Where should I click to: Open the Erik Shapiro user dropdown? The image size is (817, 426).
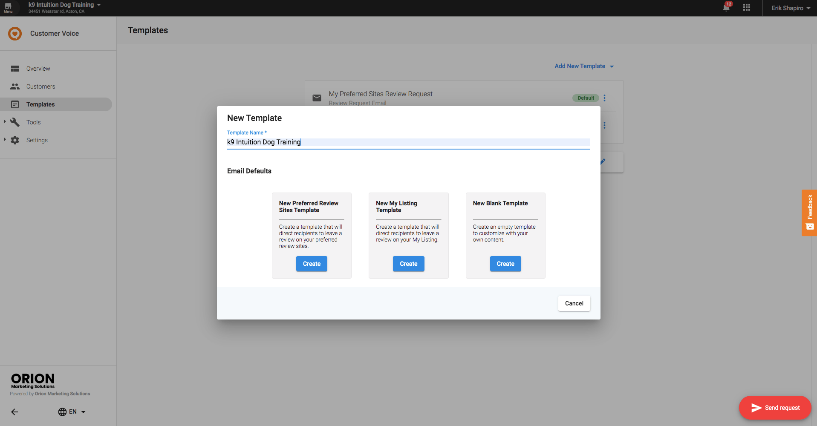coord(791,8)
